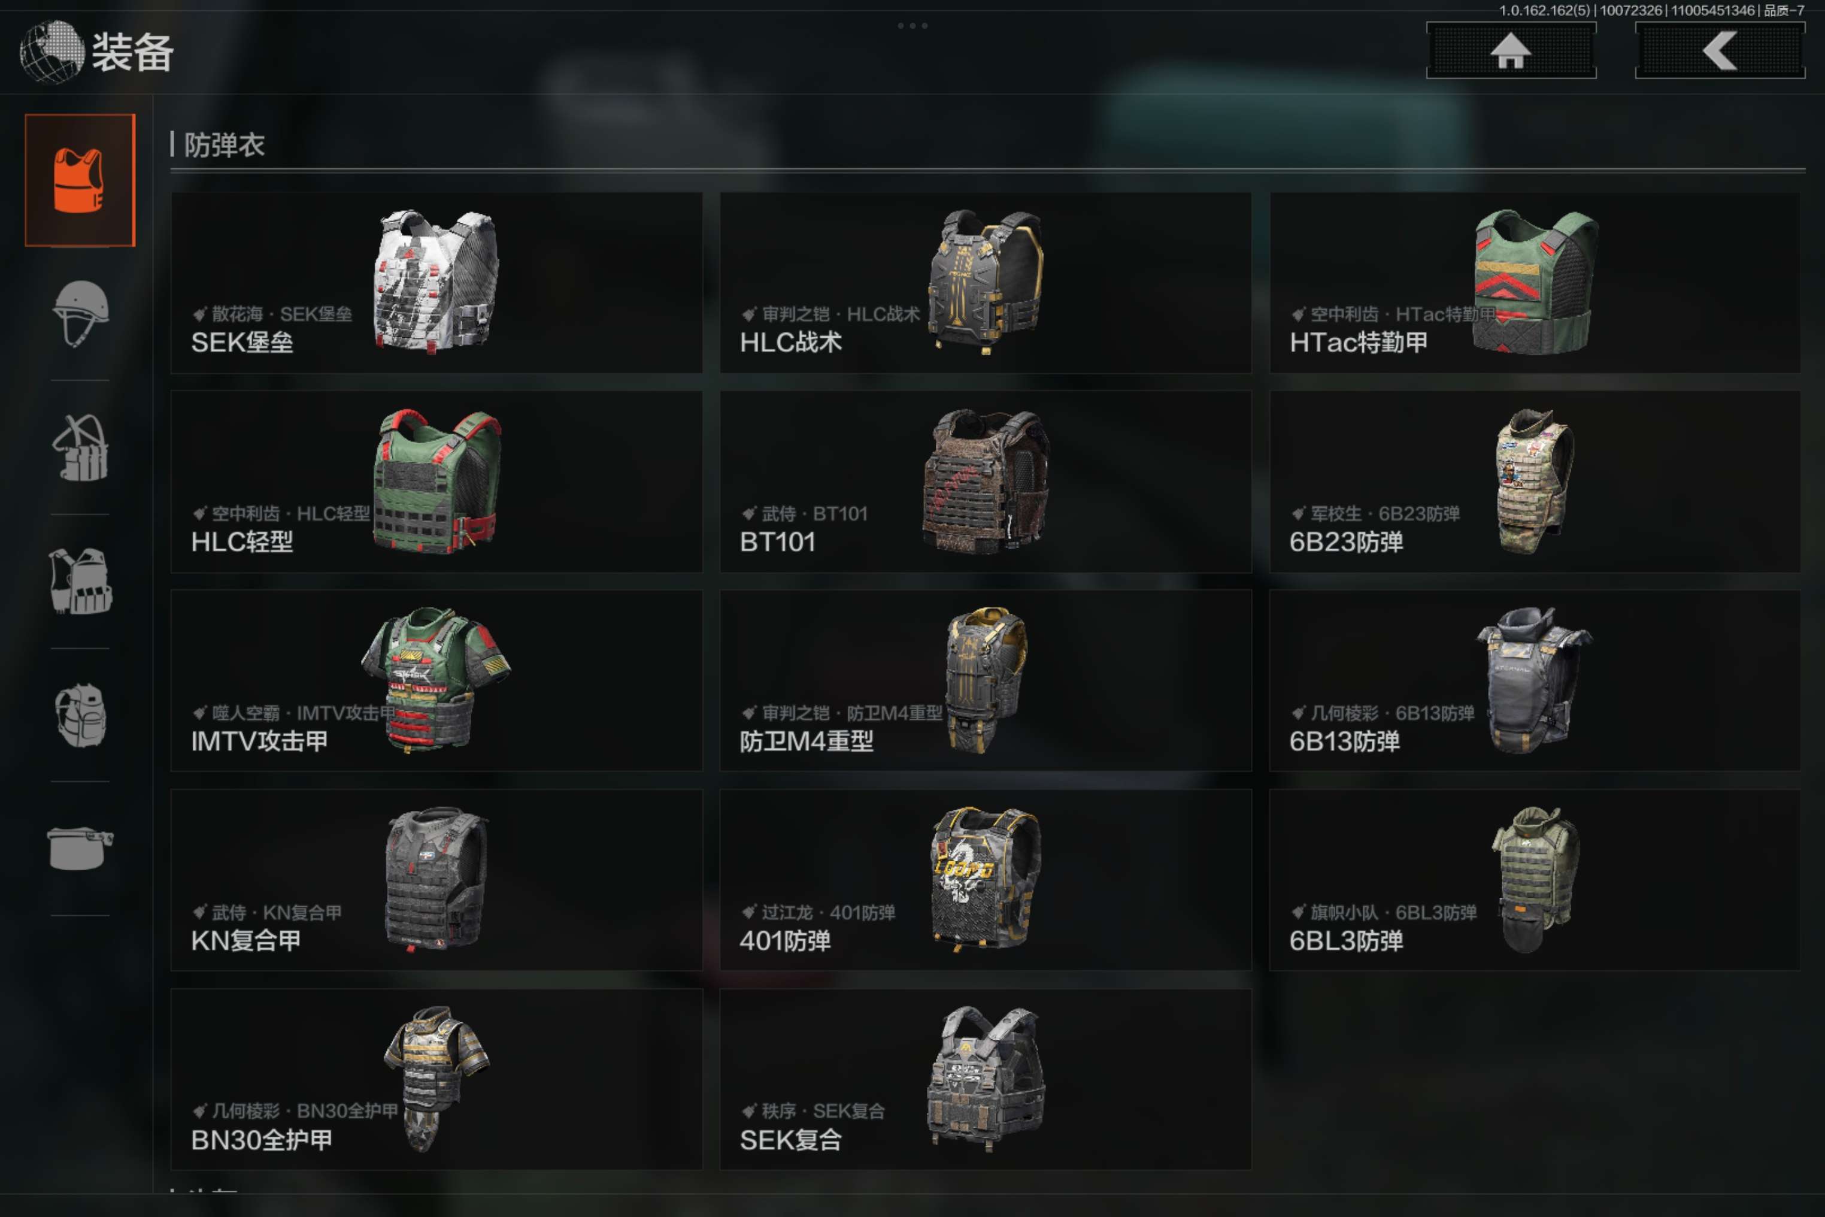Select the BN30全护甲 armor card
The image size is (1825, 1217).
pos(437,1080)
